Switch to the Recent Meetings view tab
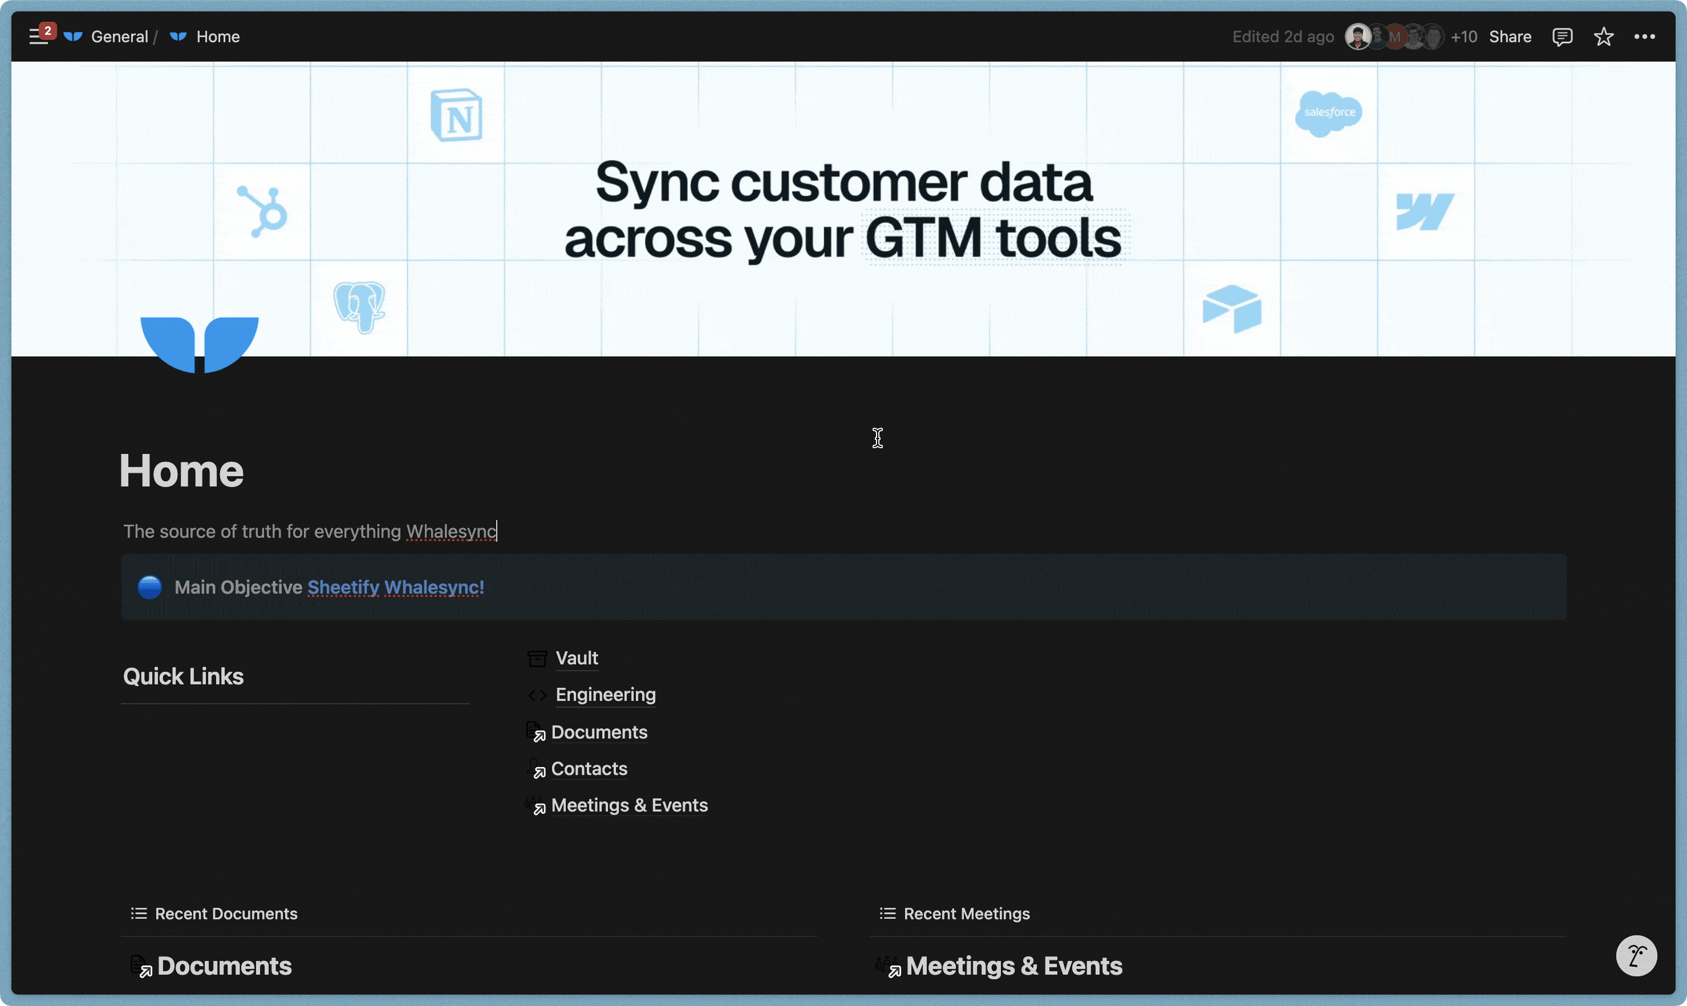Image resolution: width=1687 pixels, height=1006 pixels. click(x=954, y=914)
